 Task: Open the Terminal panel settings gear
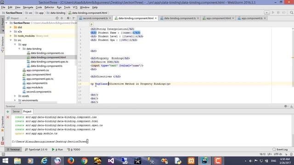pos(286,106)
